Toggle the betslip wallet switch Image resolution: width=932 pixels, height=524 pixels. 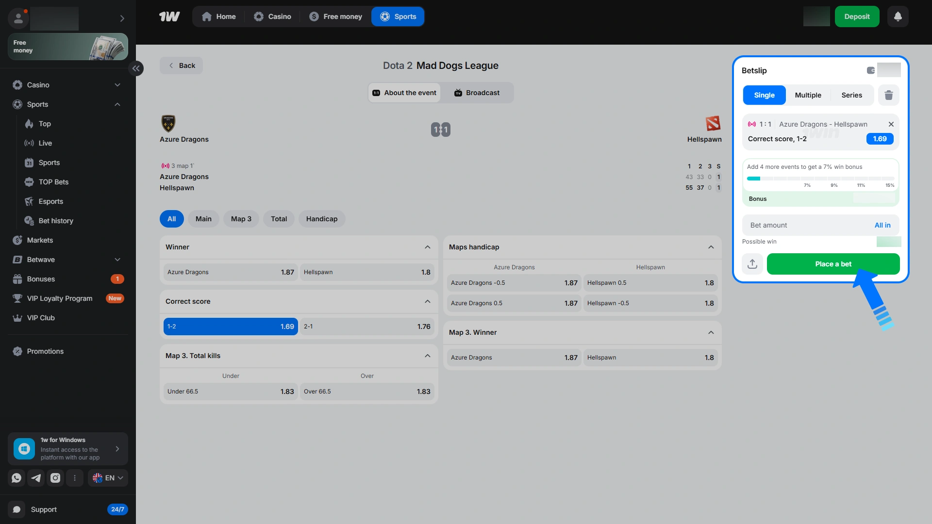click(871, 70)
